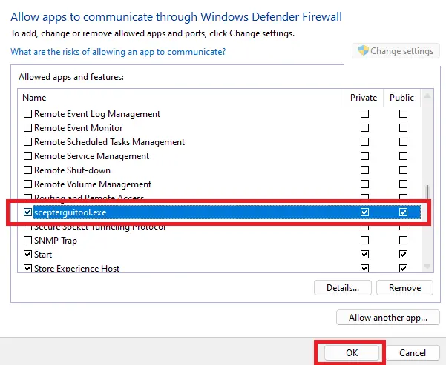
Task: Toggle Public checkbox for scepterguitool.exe
Action: coord(403,212)
